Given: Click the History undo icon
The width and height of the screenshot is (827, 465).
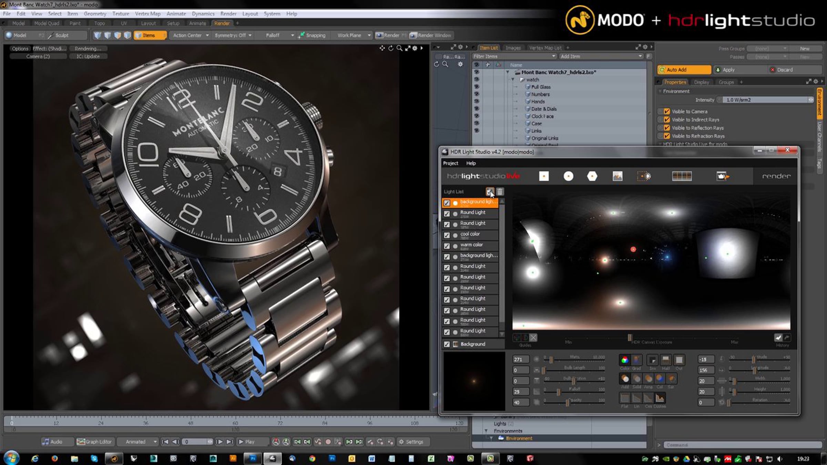Looking at the screenshot, I should [778, 338].
